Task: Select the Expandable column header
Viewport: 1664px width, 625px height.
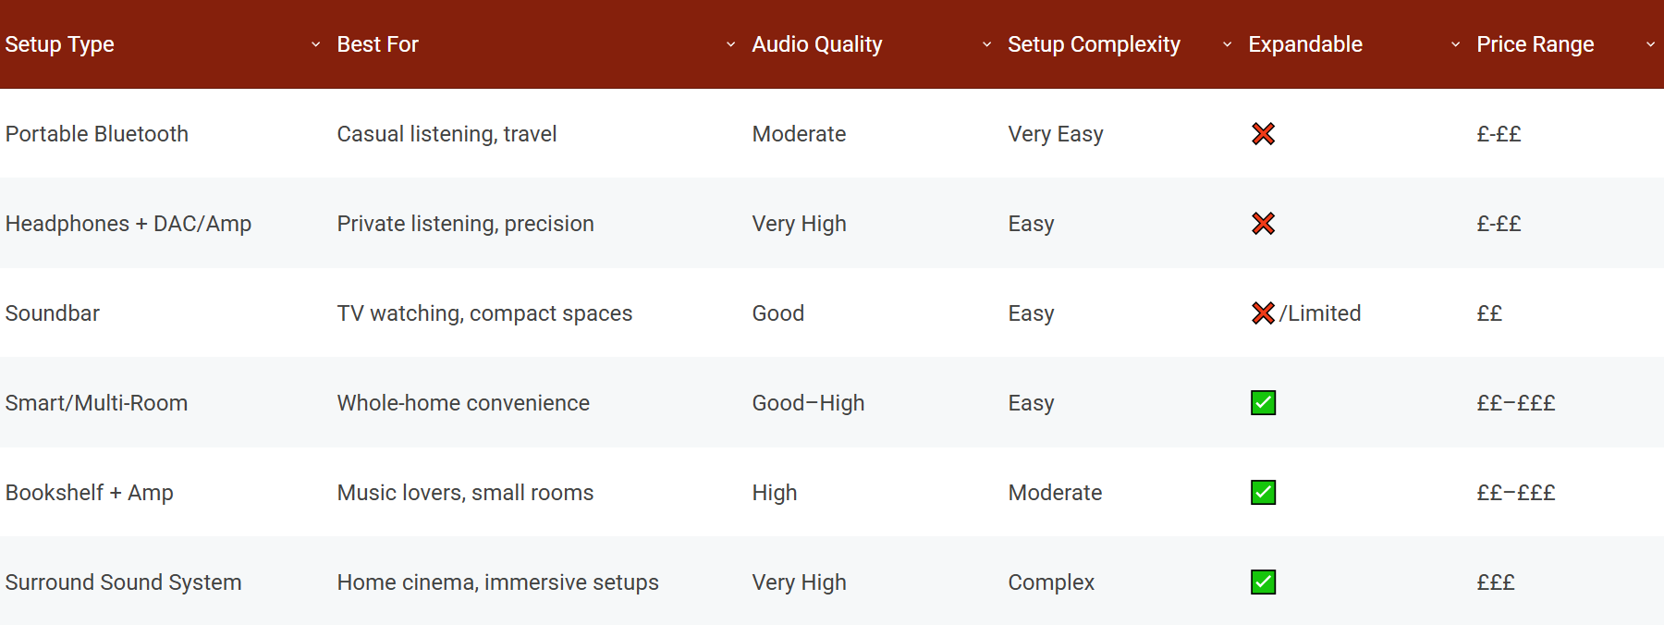Action: coord(1304,43)
